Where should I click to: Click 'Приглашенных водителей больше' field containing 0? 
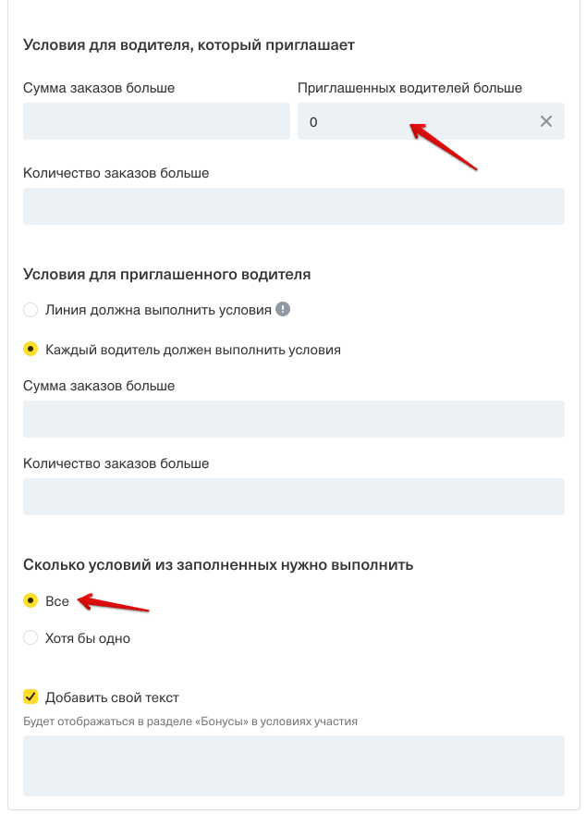pyautogui.click(x=416, y=121)
